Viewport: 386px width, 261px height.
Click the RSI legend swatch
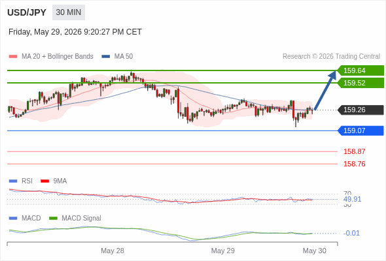tap(13, 181)
